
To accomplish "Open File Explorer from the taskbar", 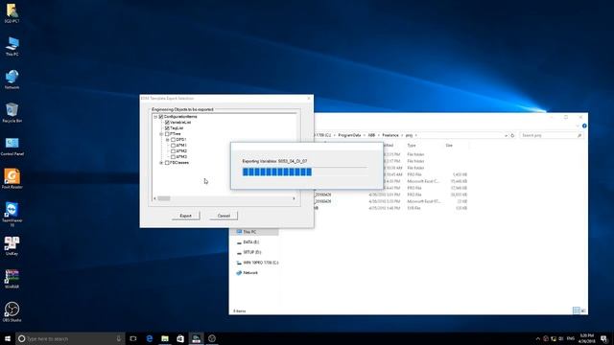I will tap(165, 338).
